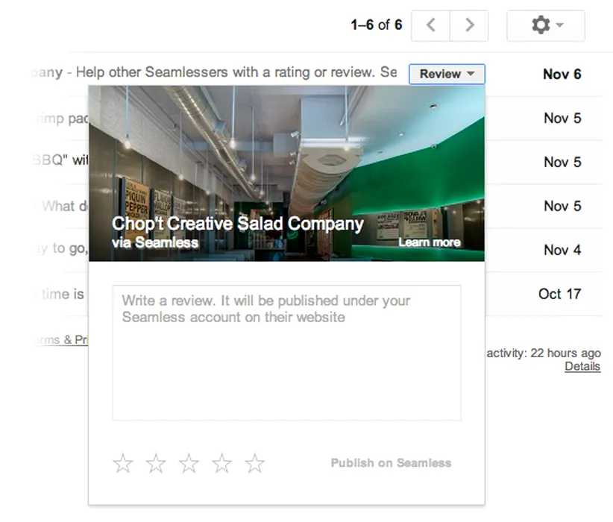Collapse the Review dropdown button
Image resolution: width=613 pixels, height=522 pixels.
coord(447,74)
